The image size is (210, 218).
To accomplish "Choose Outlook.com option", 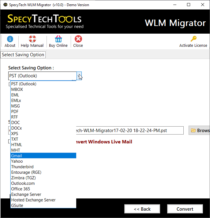I will [x=43, y=183].
